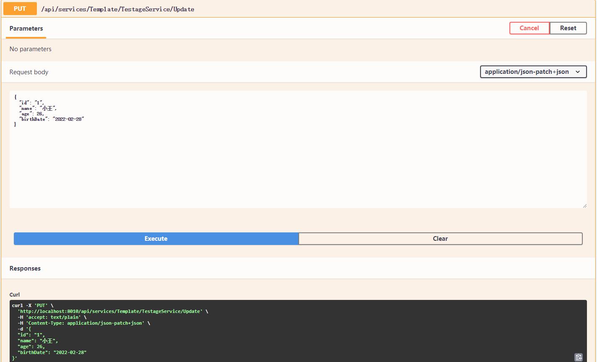Click the Execute button

tap(156, 239)
